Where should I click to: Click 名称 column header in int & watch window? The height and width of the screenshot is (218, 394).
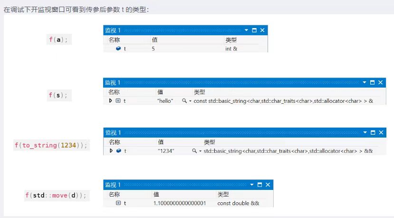[114, 40]
